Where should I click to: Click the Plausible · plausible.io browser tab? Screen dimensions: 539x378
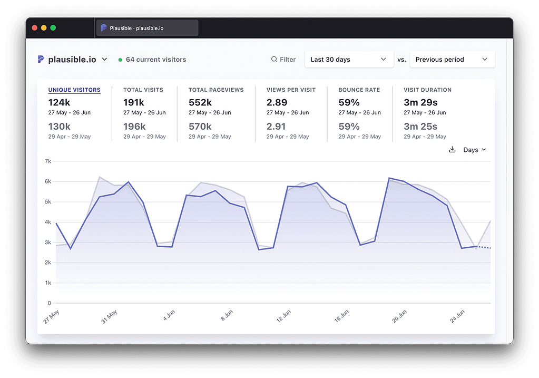pos(146,28)
